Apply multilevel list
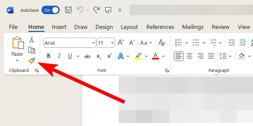The height and width of the screenshot is (126, 253). coord(213,43)
